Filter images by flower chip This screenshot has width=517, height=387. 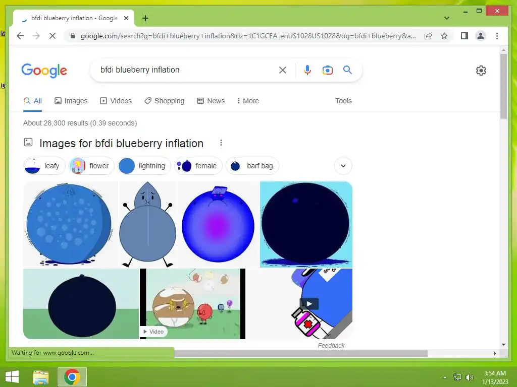pos(91,166)
